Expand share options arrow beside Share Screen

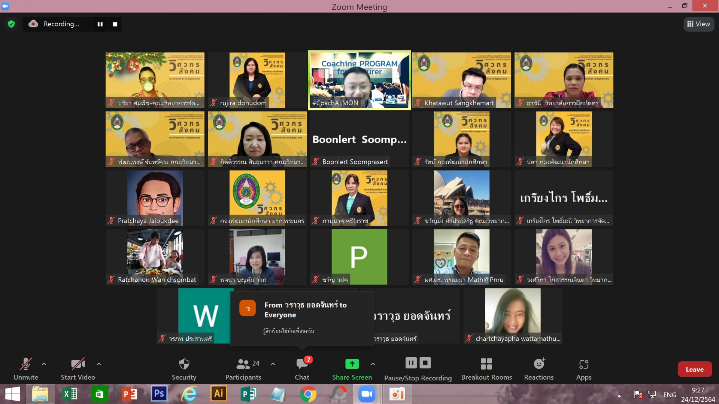click(373, 364)
